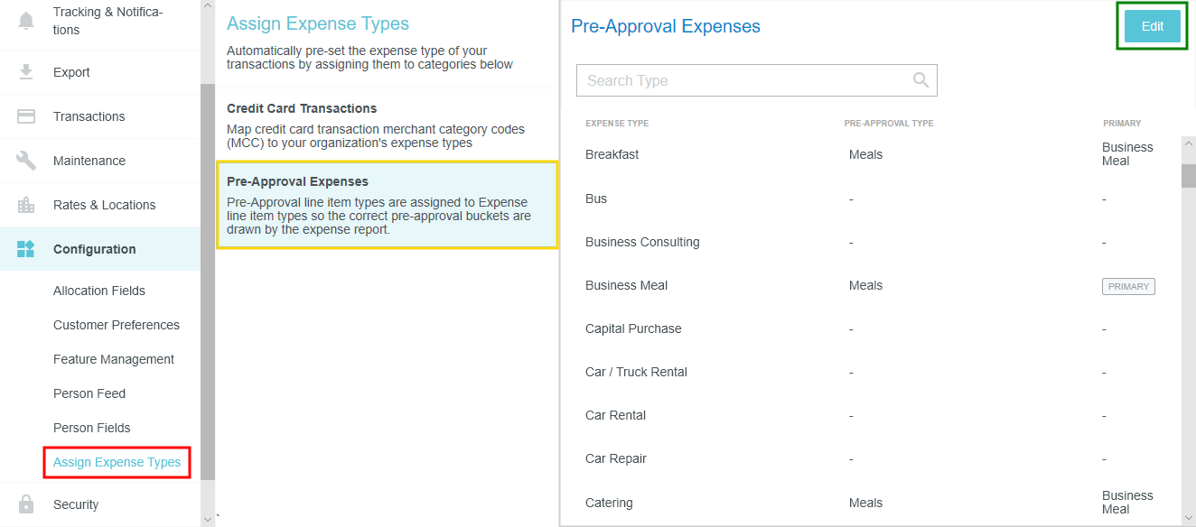Select Credit Card Transactions category
This screenshot has width=1196, height=527.
pos(387,125)
